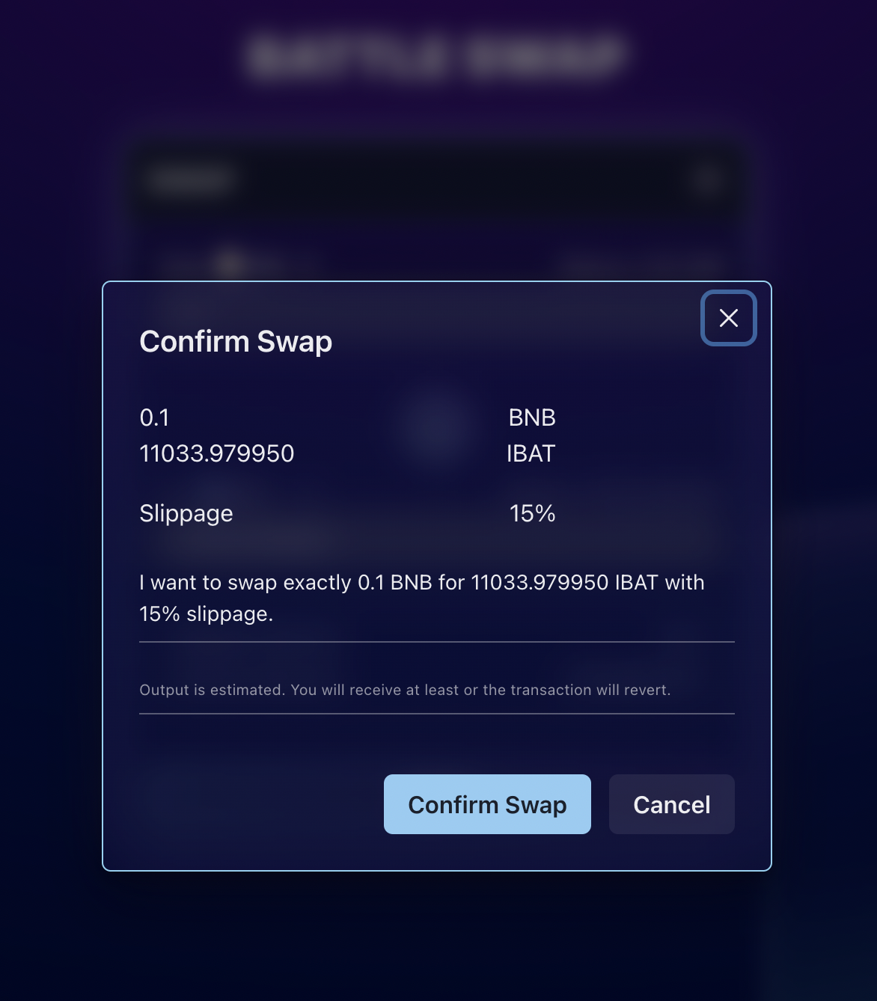The width and height of the screenshot is (877, 1001).
Task: Click the divider line above the disclaimer
Action: (437, 642)
